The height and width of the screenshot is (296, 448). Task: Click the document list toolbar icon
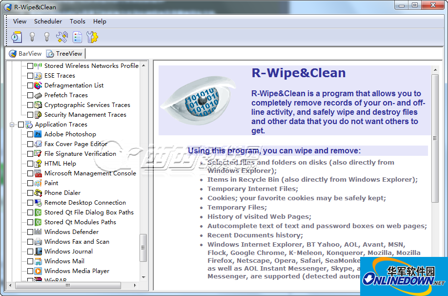tap(77, 37)
